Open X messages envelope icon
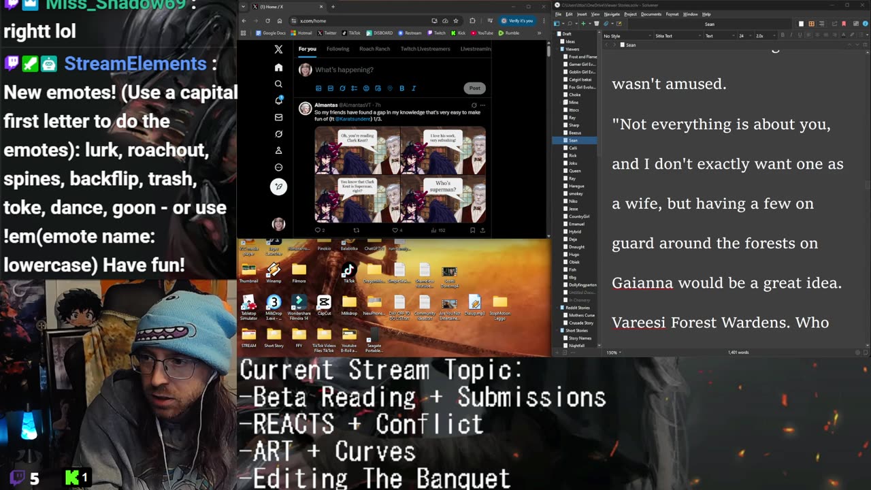Screen dimensions: 871x490 pyautogui.click(x=278, y=117)
